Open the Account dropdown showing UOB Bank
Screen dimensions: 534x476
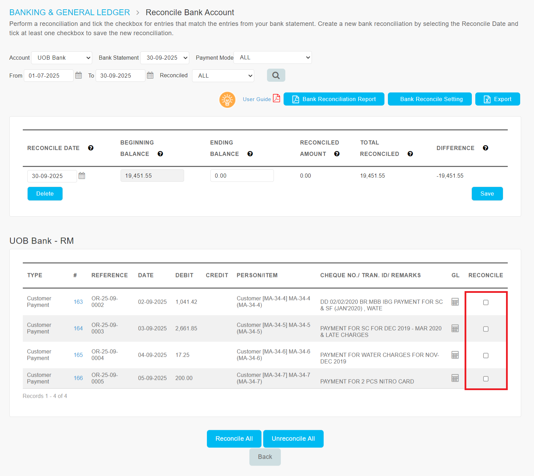click(x=62, y=58)
